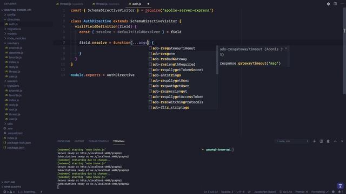346x194 pixels.
Task: Change the LF end-of-line sequence
Action: [x=249, y=192]
